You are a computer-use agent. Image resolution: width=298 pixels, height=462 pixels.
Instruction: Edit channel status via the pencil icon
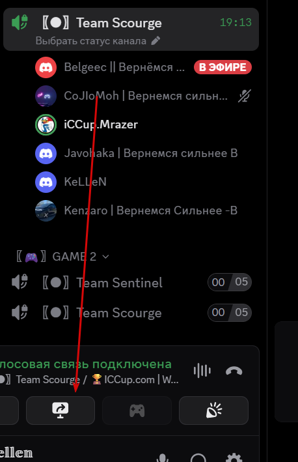pyautogui.click(x=156, y=40)
